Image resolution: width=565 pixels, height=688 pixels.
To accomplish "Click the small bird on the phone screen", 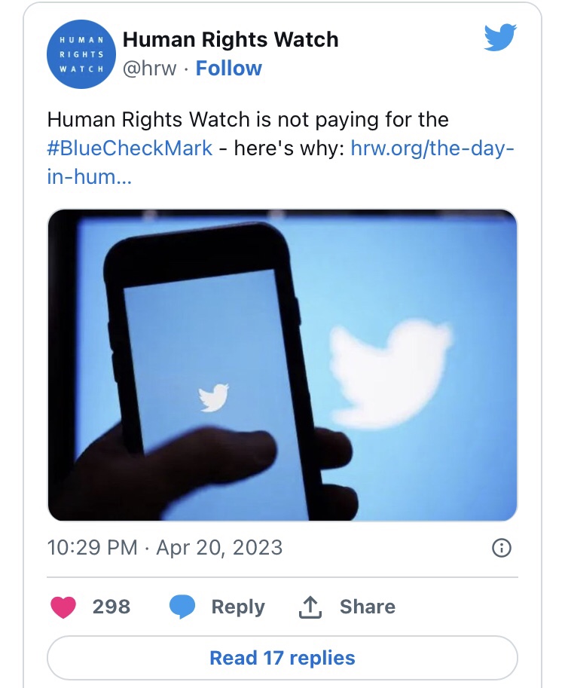I will pyautogui.click(x=213, y=397).
